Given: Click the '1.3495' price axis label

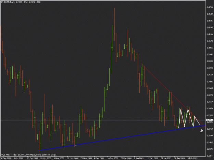Looking at the screenshot, I should pyautogui.click(x=210, y=82).
